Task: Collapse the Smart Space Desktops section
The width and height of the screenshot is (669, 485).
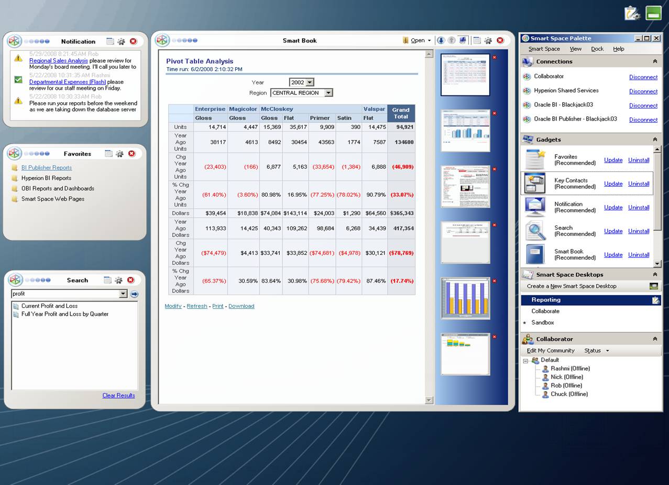Action: click(655, 274)
